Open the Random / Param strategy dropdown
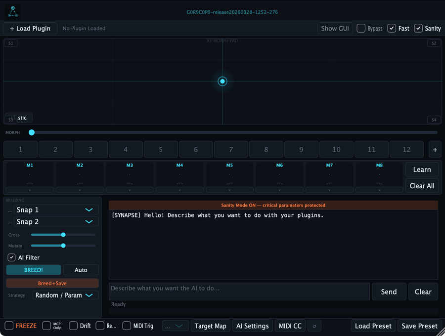 tap(65, 295)
